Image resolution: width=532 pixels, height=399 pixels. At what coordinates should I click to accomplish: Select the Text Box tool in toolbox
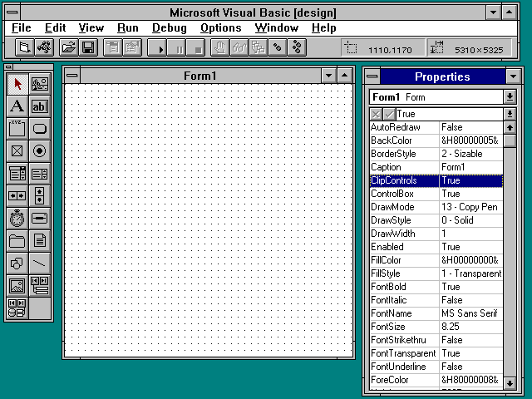[x=39, y=106]
